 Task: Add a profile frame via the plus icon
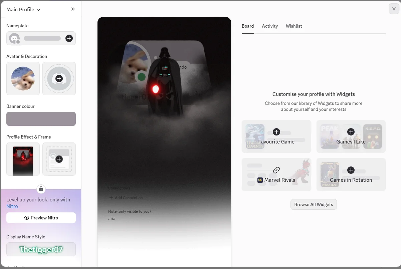(x=59, y=159)
